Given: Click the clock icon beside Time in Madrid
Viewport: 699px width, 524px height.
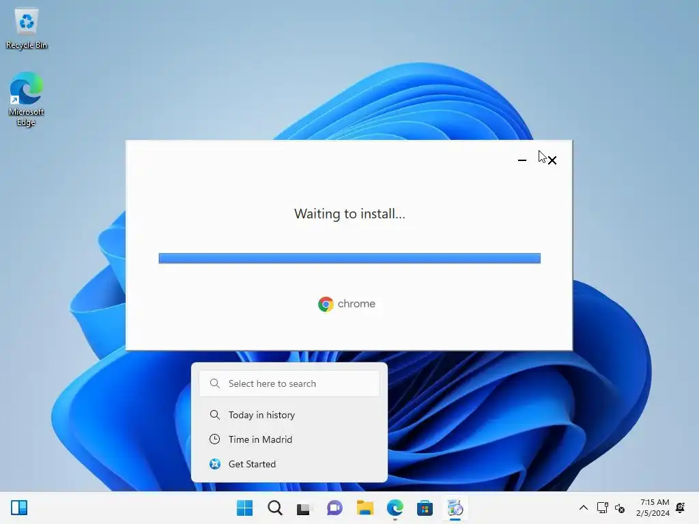Looking at the screenshot, I should (214, 439).
